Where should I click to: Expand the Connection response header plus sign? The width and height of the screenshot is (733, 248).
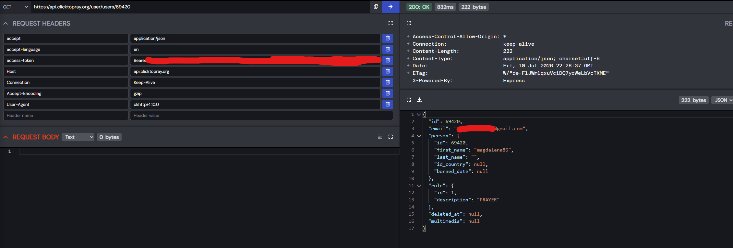(408, 44)
